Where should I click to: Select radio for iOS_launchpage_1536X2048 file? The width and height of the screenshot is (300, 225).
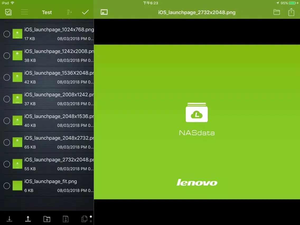pos(7,77)
